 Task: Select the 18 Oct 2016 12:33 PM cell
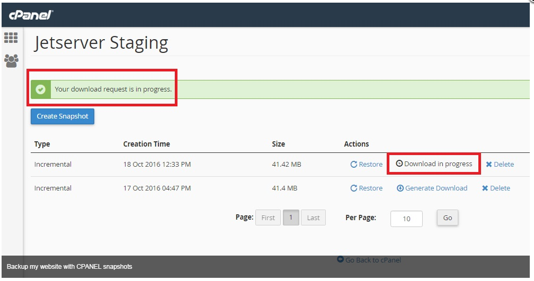157,164
